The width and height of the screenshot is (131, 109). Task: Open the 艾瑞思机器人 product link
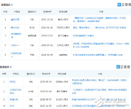coord(16,55)
